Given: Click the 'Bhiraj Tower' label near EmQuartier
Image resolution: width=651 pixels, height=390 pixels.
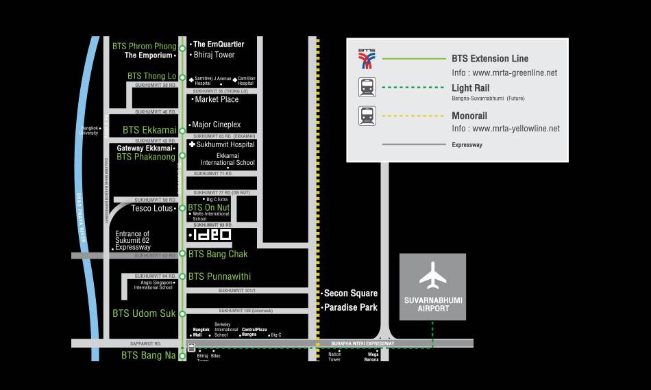Looking at the screenshot, I should [x=214, y=55].
